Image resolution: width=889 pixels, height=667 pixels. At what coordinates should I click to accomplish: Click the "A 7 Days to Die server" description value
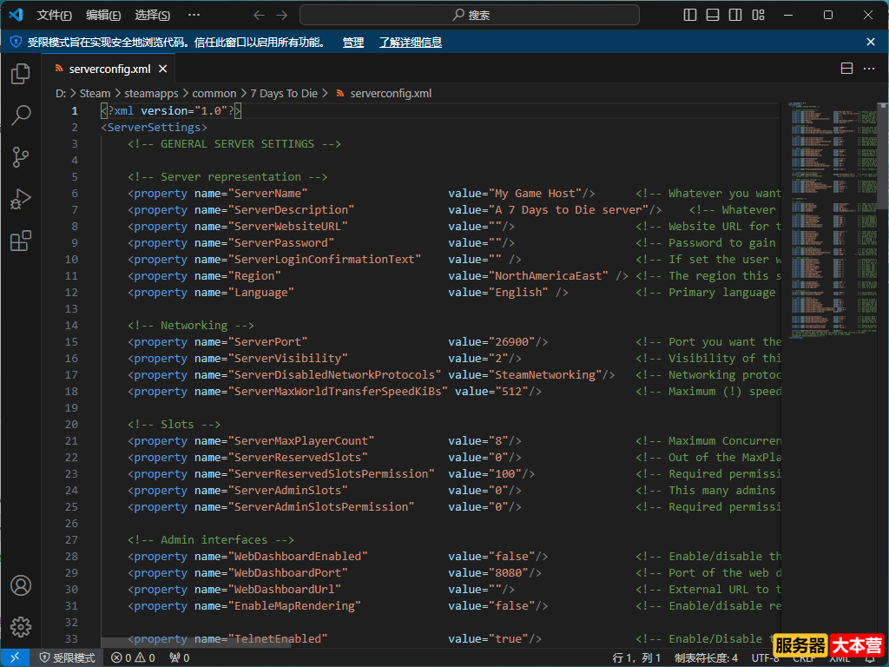(569, 210)
